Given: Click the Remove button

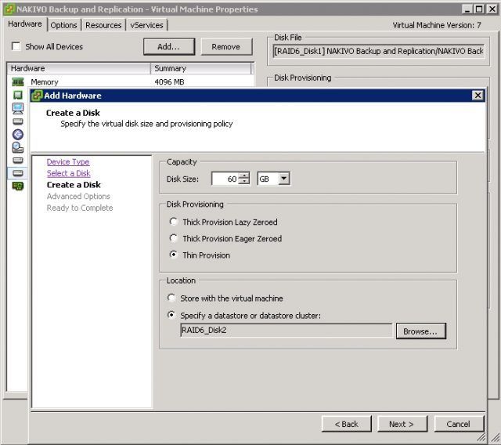Looking at the screenshot, I should tap(226, 47).
